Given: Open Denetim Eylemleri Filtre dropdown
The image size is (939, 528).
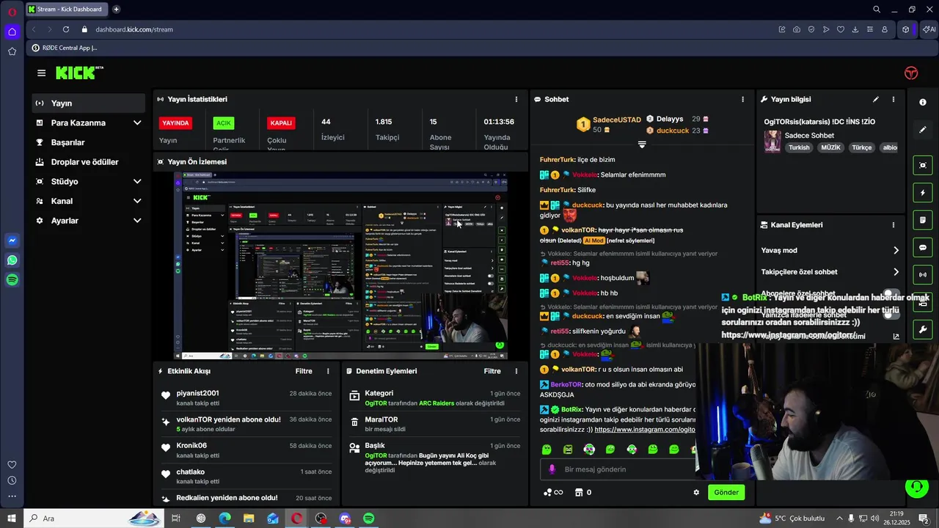Looking at the screenshot, I should click(x=492, y=371).
